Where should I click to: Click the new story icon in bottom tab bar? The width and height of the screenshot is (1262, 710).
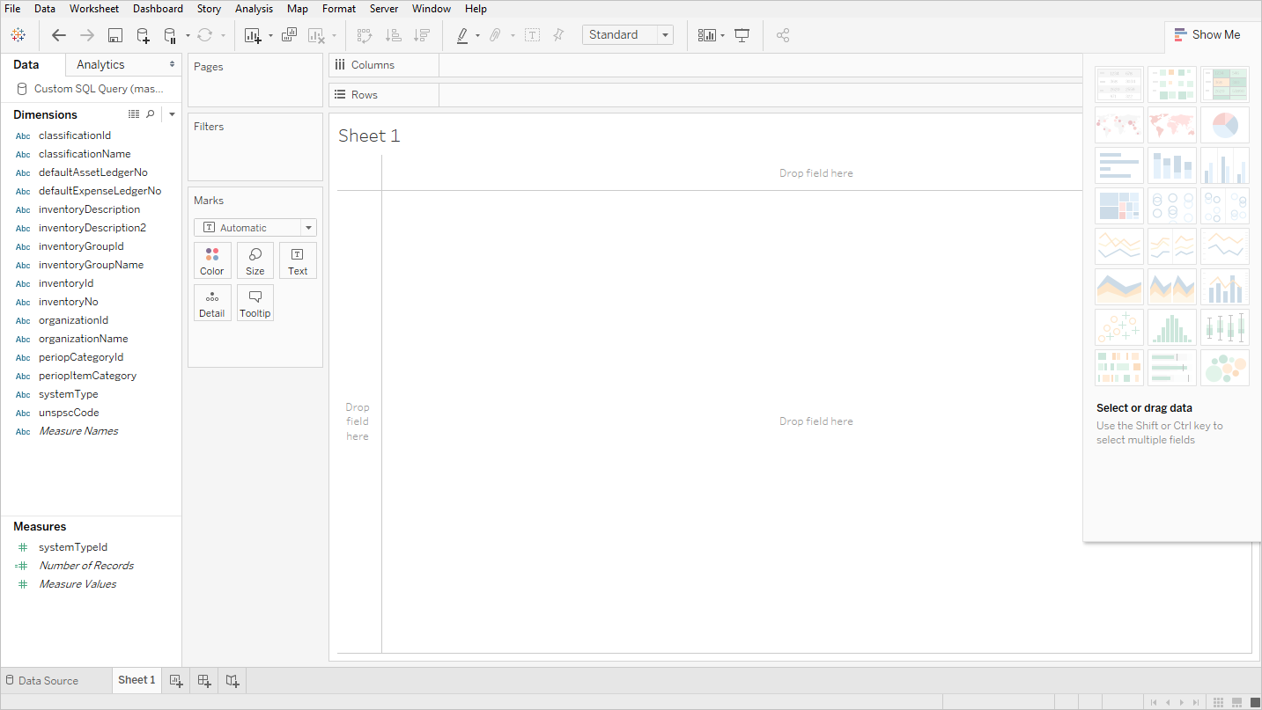point(232,680)
